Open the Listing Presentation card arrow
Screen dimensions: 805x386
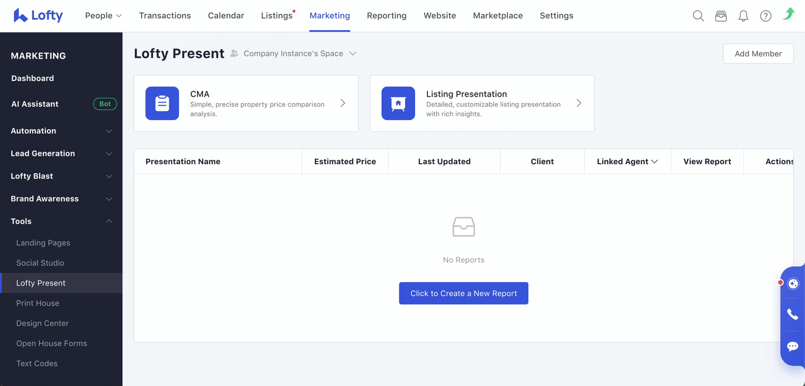[579, 103]
